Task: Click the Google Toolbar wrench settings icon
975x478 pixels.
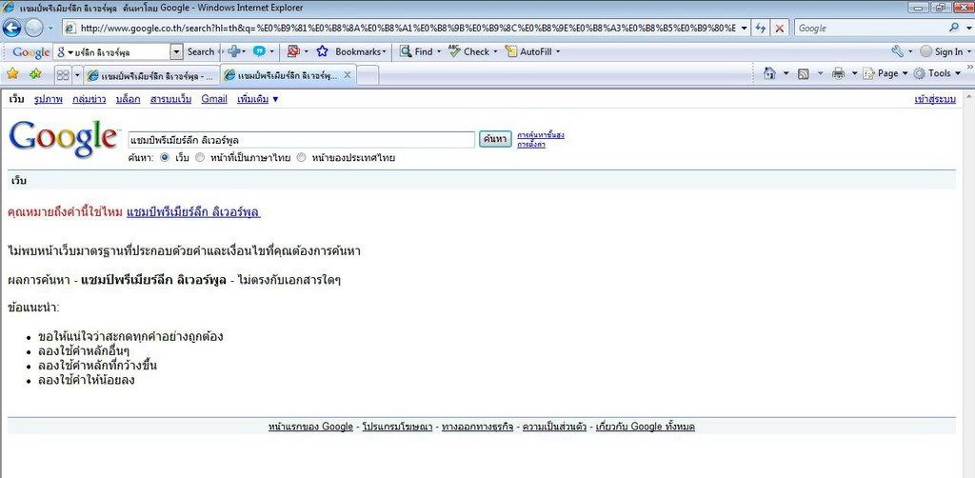Action: pos(897,51)
